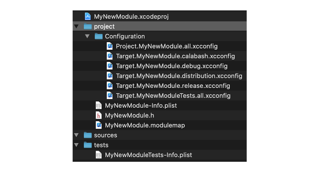Click the MyNewModule.modulemap file icon
The image size is (314, 170).
[99, 125]
